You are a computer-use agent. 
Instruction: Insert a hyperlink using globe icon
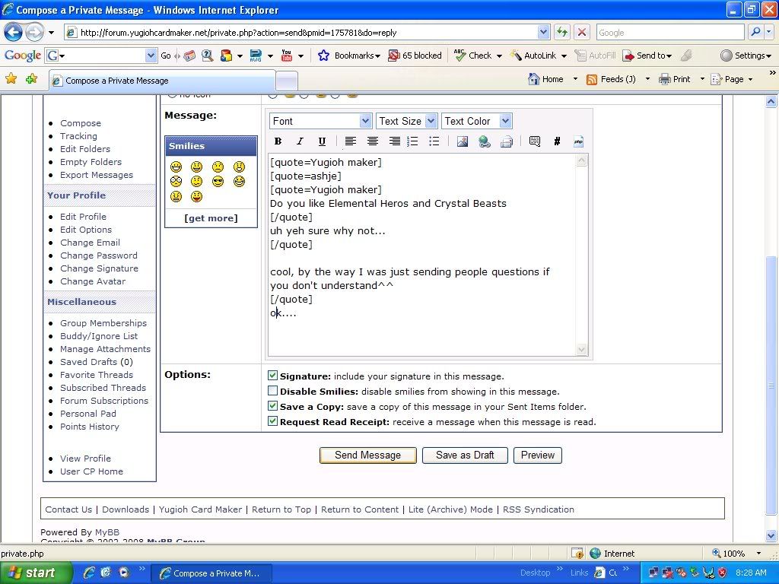click(484, 141)
